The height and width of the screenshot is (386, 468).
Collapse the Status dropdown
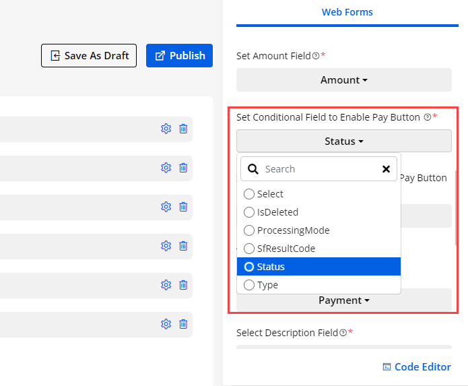click(x=343, y=141)
